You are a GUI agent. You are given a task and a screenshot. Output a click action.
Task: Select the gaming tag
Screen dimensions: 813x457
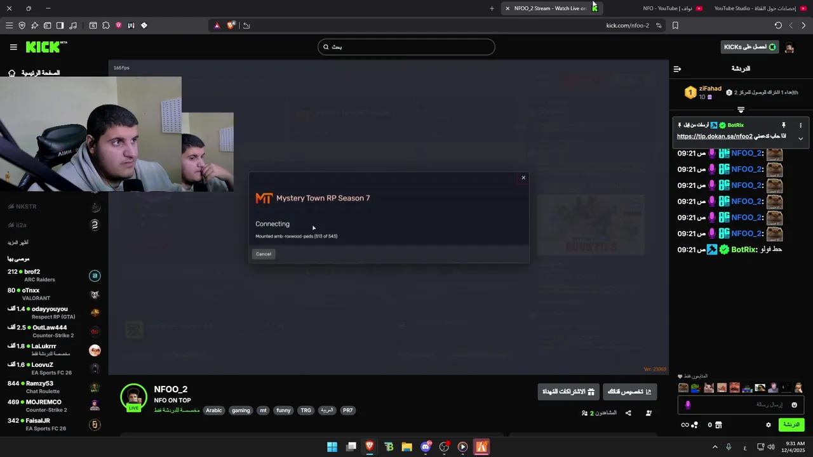241,411
